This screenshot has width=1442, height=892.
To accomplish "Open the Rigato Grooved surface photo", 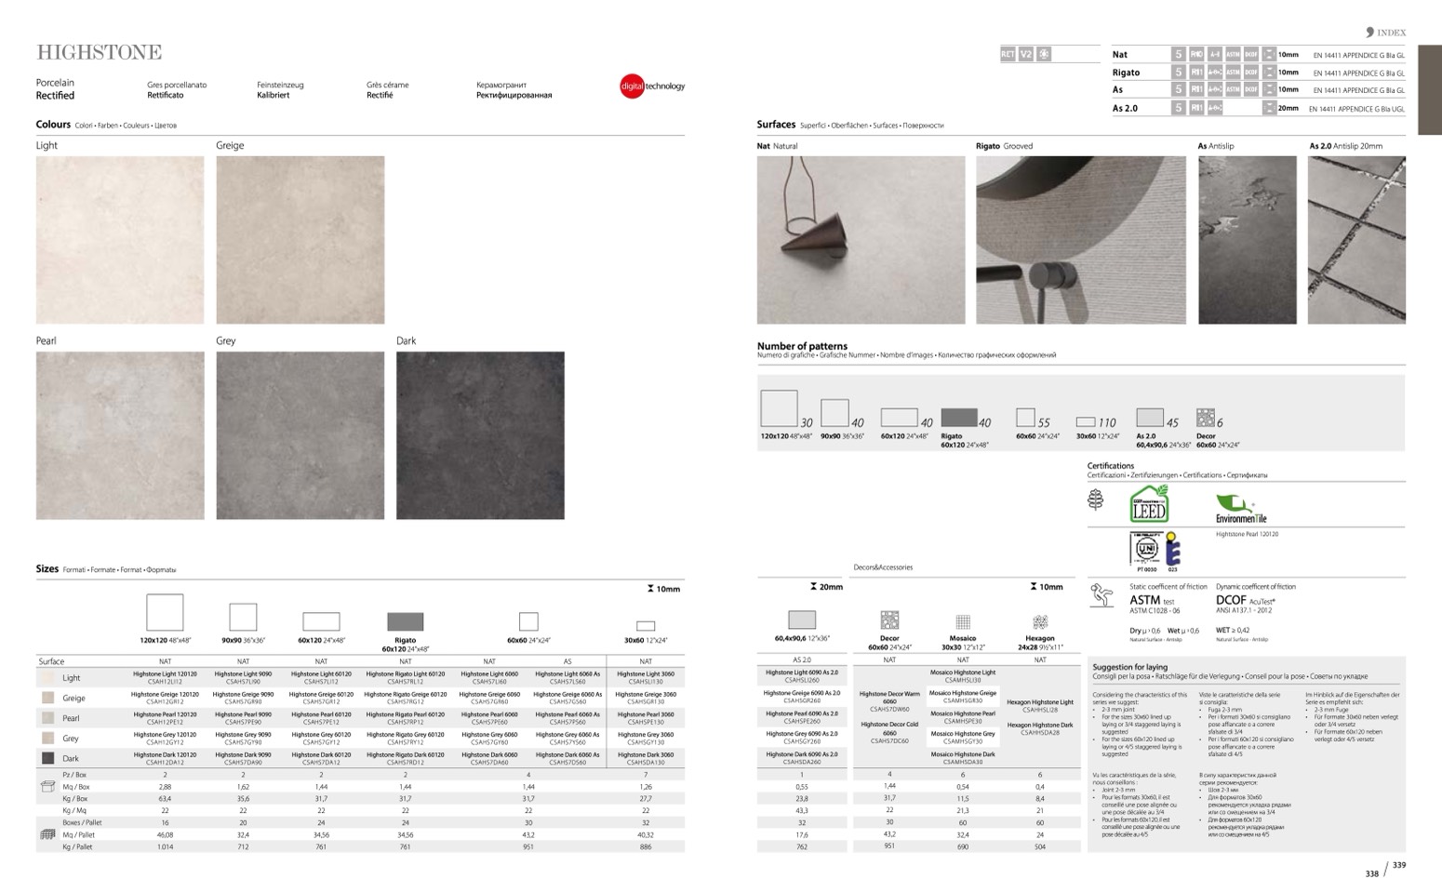I will click(1081, 240).
